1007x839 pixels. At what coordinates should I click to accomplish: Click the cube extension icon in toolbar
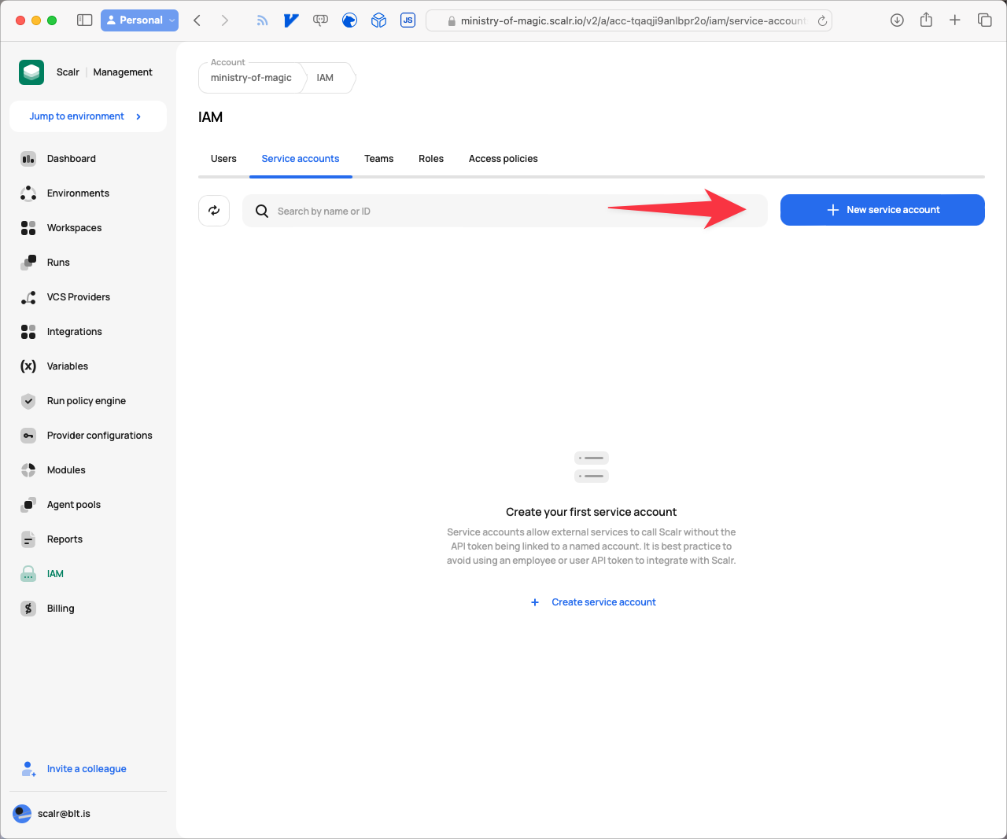coord(378,20)
